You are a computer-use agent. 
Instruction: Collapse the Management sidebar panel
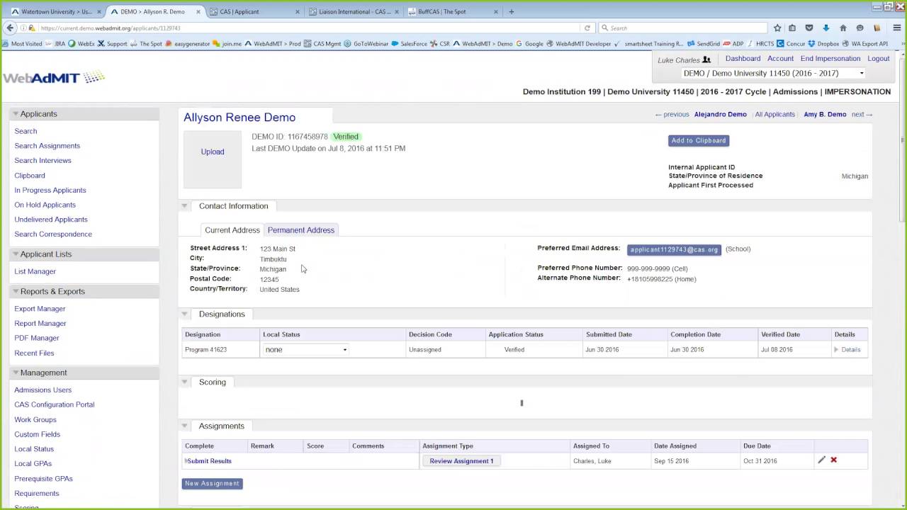15,373
